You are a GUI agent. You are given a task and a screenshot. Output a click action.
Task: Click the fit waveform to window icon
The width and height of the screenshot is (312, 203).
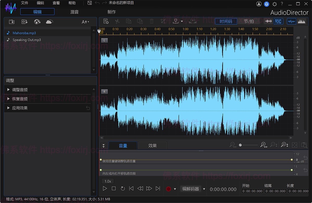tap(294, 145)
